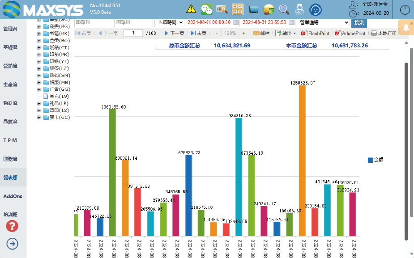This screenshot has height=258, width=414.
Task: Open the 品質流 sidebar menu
Action: coord(10,122)
